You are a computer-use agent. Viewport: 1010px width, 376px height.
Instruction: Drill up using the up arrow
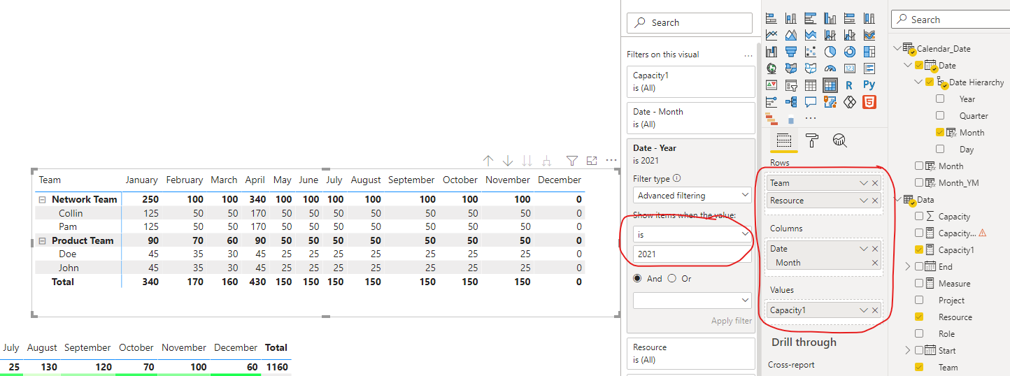tap(489, 161)
